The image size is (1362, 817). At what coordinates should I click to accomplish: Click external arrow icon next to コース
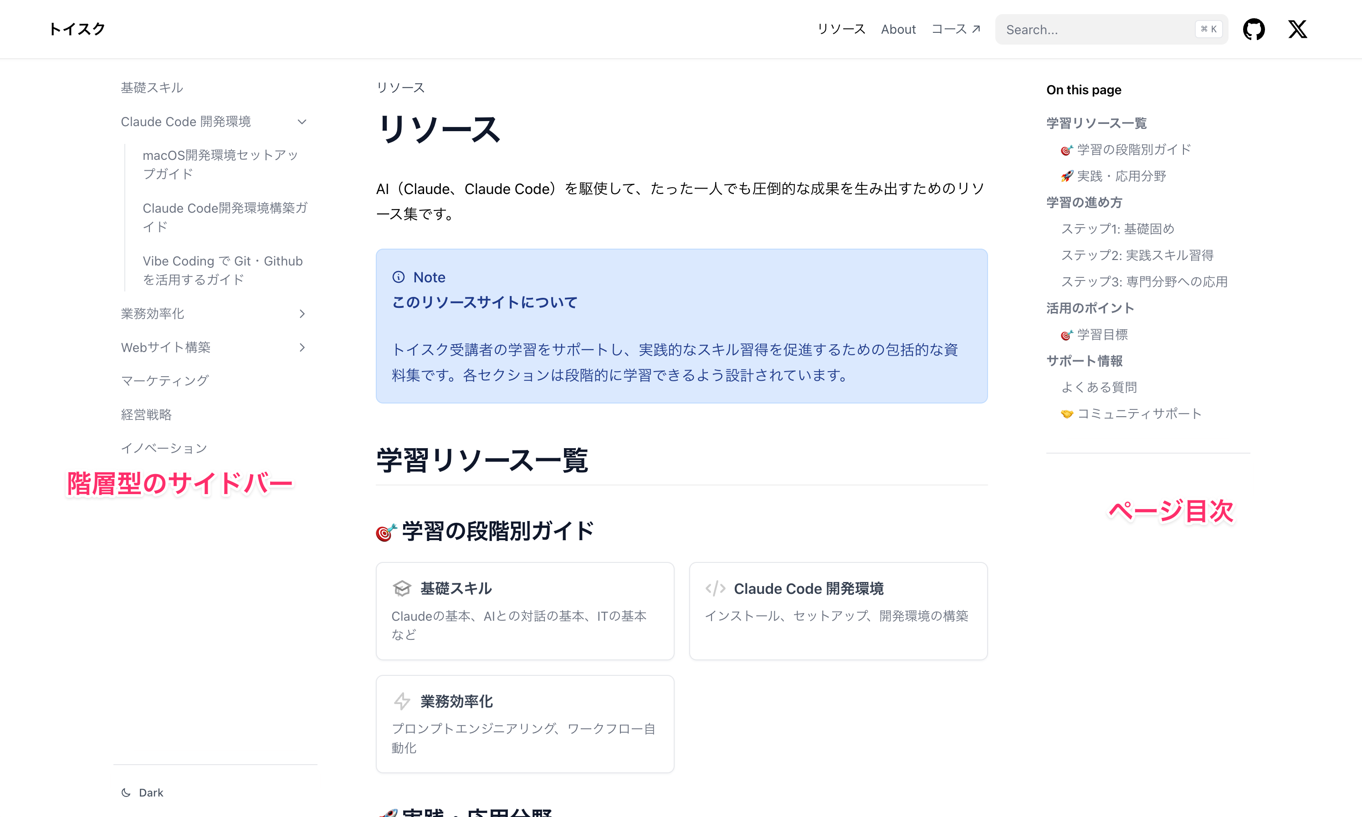(976, 29)
